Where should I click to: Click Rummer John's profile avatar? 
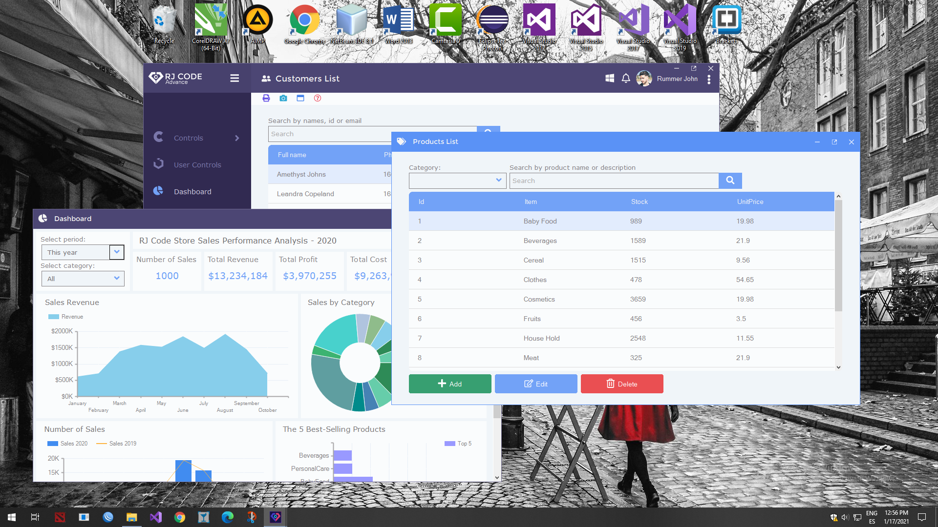click(x=644, y=78)
